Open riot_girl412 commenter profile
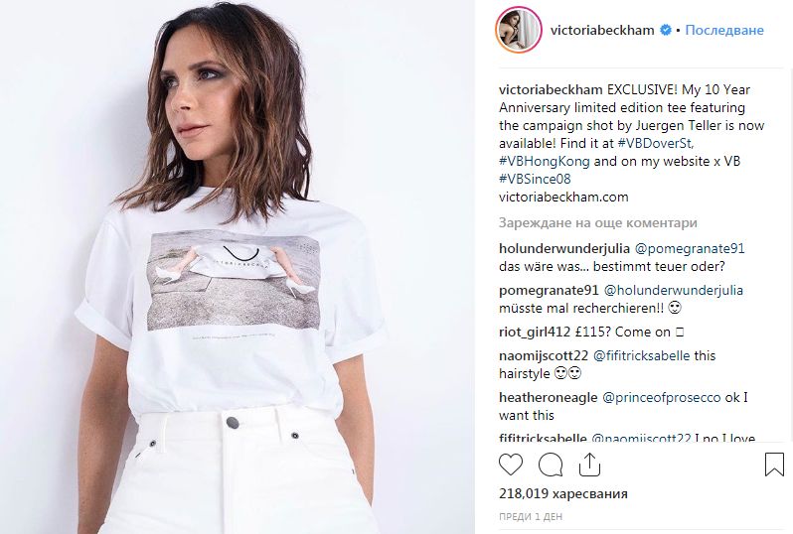Image resolution: width=793 pixels, height=534 pixels. pyautogui.click(x=535, y=332)
